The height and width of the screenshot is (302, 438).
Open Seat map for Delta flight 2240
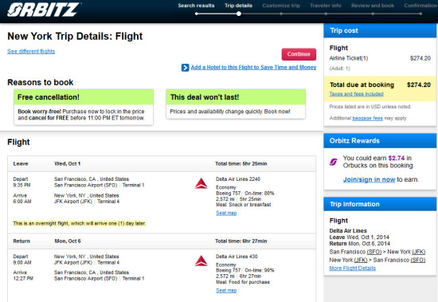coord(226,213)
